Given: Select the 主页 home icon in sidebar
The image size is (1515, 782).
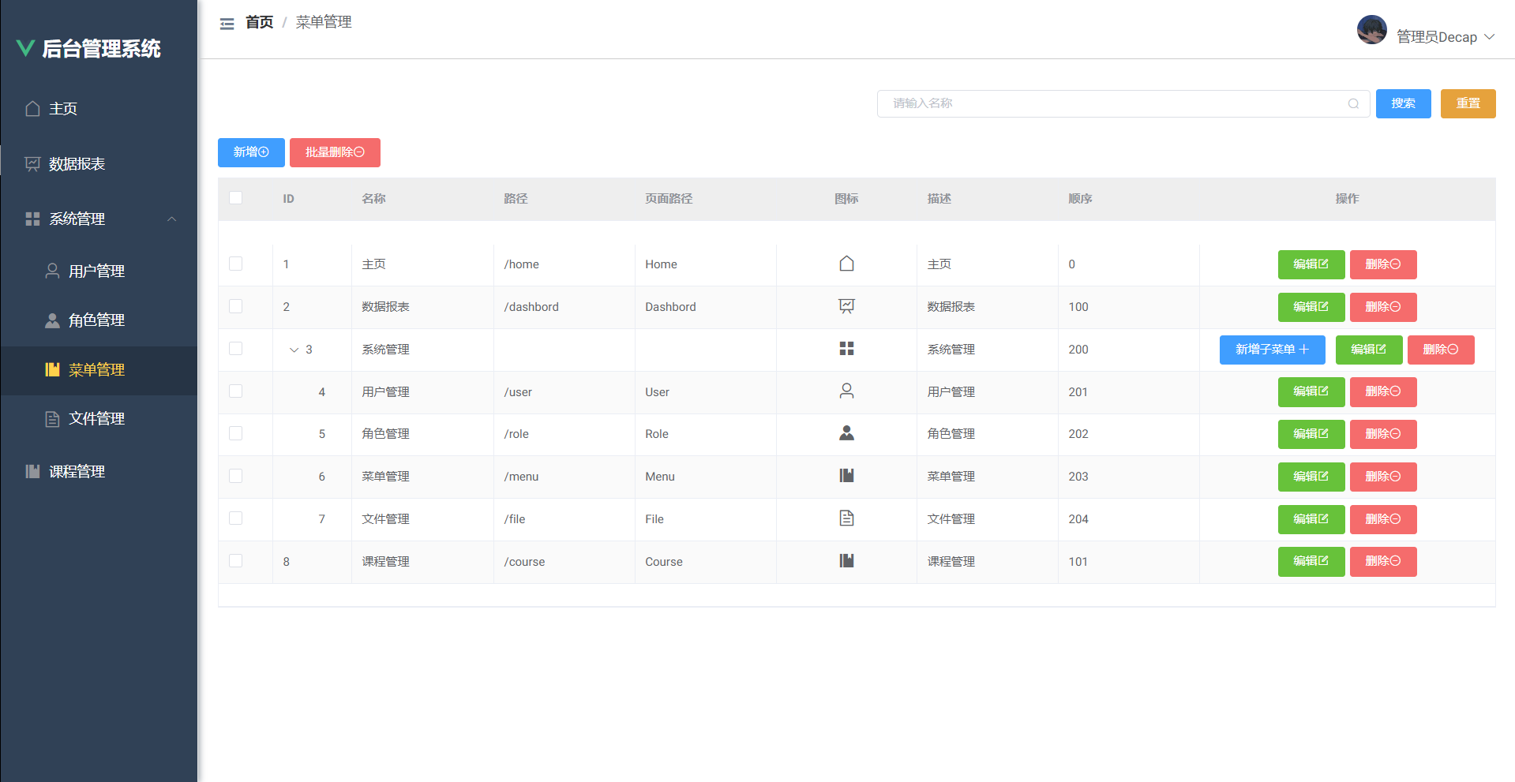Looking at the screenshot, I should point(32,108).
